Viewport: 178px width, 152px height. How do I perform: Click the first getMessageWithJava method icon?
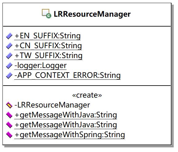click(9, 115)
